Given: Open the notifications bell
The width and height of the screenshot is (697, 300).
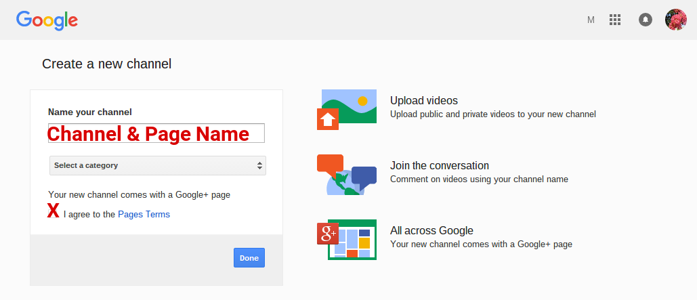Looking at the screenshot, I should [646, 20].
